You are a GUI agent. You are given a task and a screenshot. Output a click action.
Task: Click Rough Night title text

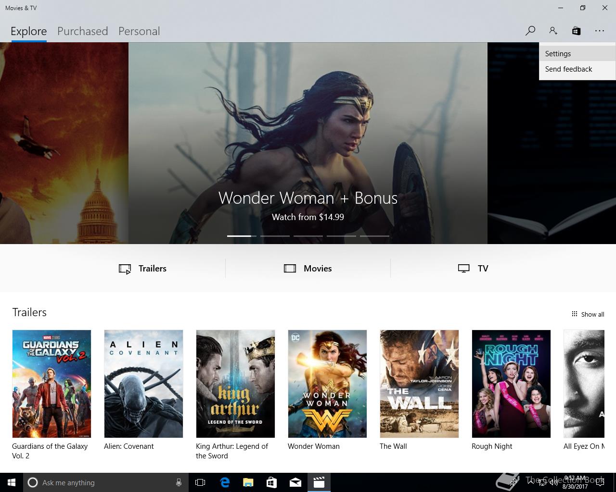coord(492,446)
